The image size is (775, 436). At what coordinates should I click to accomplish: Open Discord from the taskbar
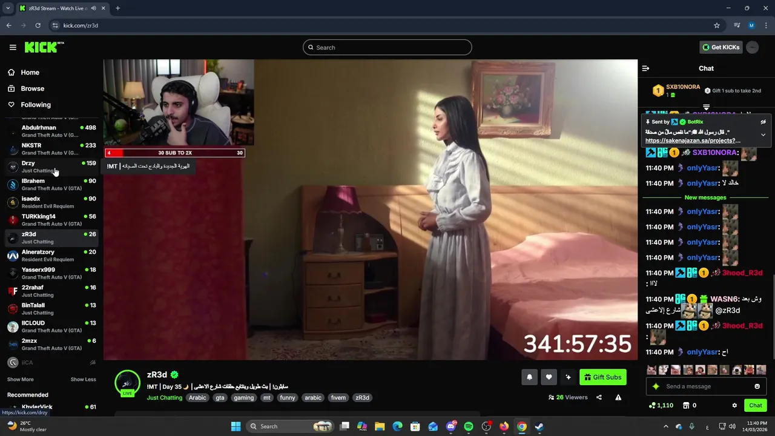451,426
